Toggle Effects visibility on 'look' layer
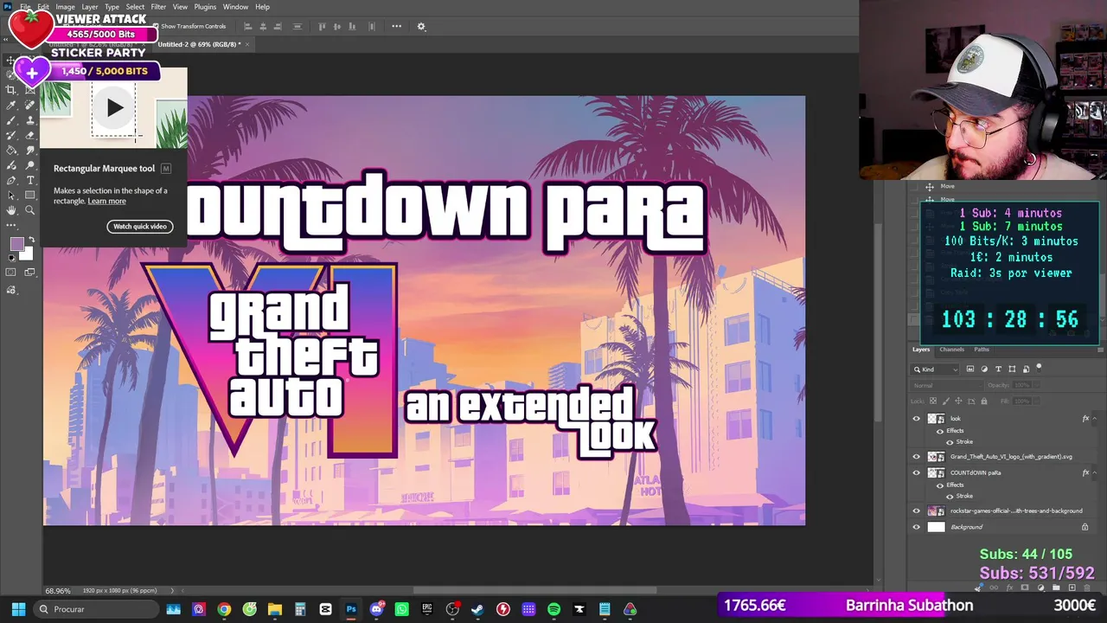The image size is (1107, 623). [940, 431]
